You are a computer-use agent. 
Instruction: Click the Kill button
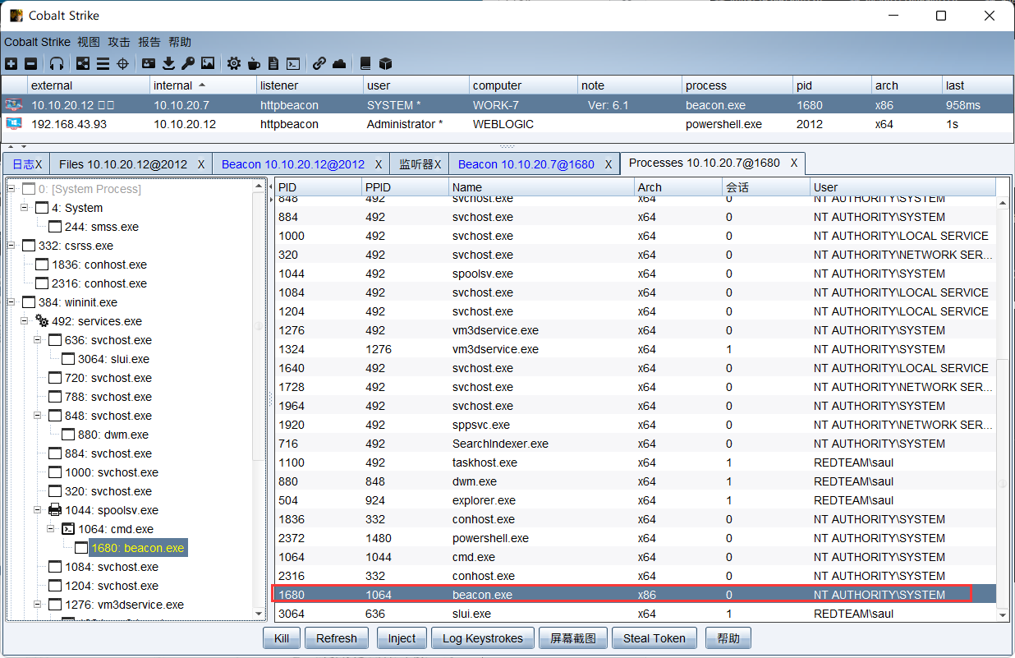[281, 638]
